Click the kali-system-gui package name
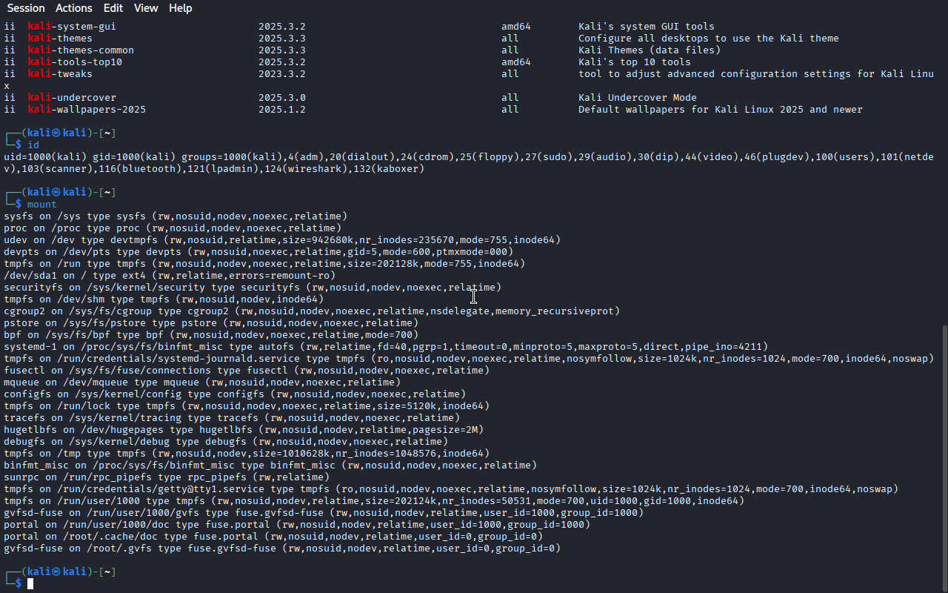This screenshot has width=948, height=593. pos(72,27)
